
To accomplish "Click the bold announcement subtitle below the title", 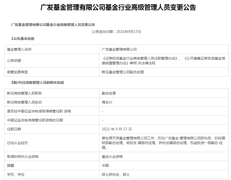I will point(53,25).
